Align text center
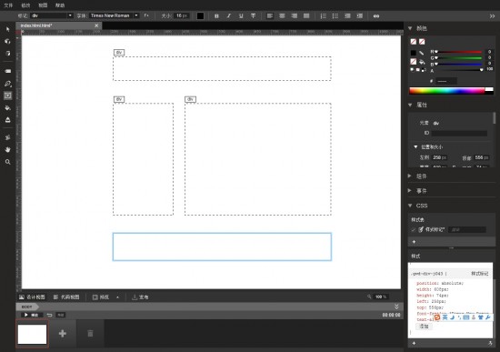The height and width of the screenshot is (352, 500). pos(282,16)
